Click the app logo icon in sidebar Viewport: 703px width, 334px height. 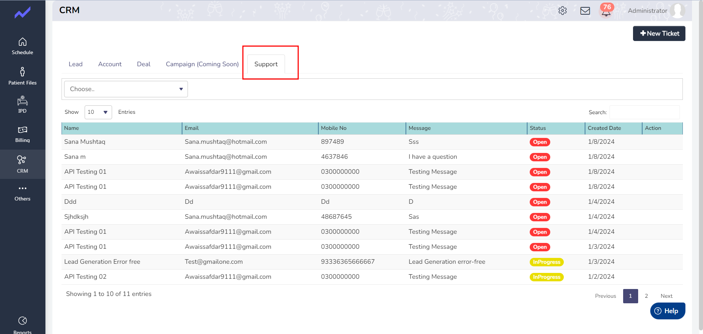coord(22,13)
